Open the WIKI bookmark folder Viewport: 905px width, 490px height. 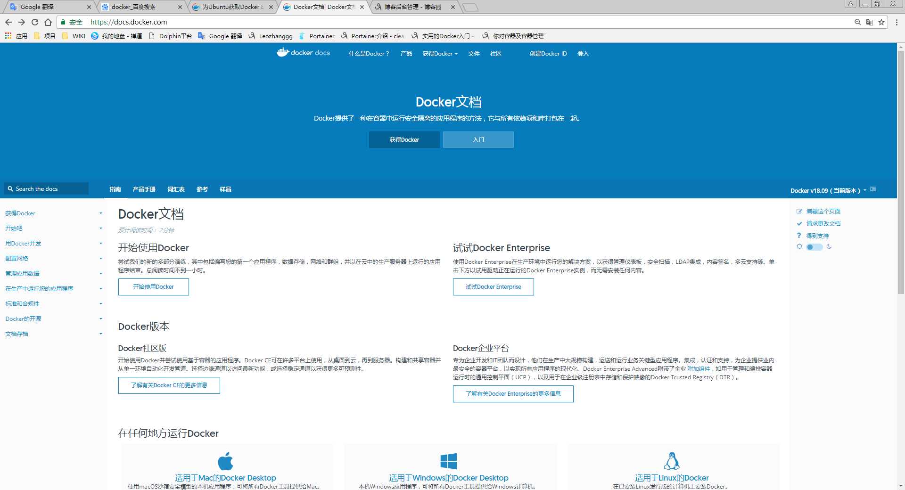(74, 36)
